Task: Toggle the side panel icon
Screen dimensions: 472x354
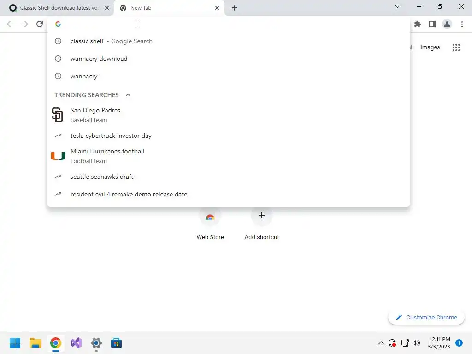Action: [x=432, y=24]
